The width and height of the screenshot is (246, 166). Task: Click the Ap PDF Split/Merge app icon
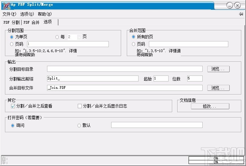point(7,5)
